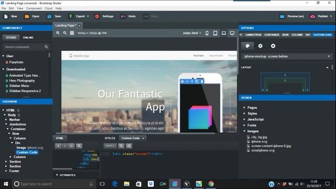Click the search icon in components search field
The width and height of the screenshot is (336, 189).
coord(46,47)
